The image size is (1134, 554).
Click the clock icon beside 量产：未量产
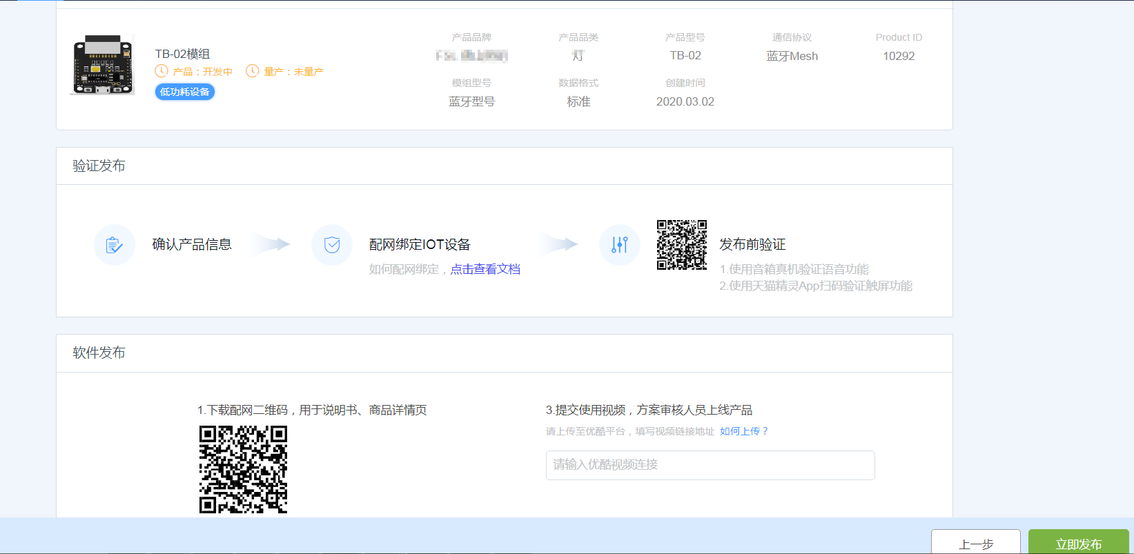[x=253, y=71]
